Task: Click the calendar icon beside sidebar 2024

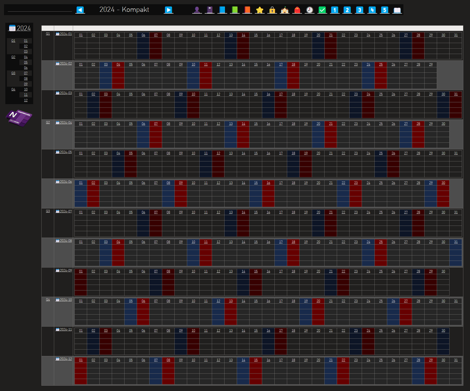Action: pyautogui.click(x=12, y=28)
